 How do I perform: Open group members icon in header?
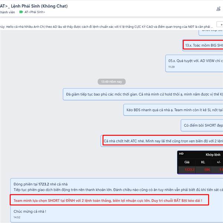pyautogui.click(x=219, y=9)
